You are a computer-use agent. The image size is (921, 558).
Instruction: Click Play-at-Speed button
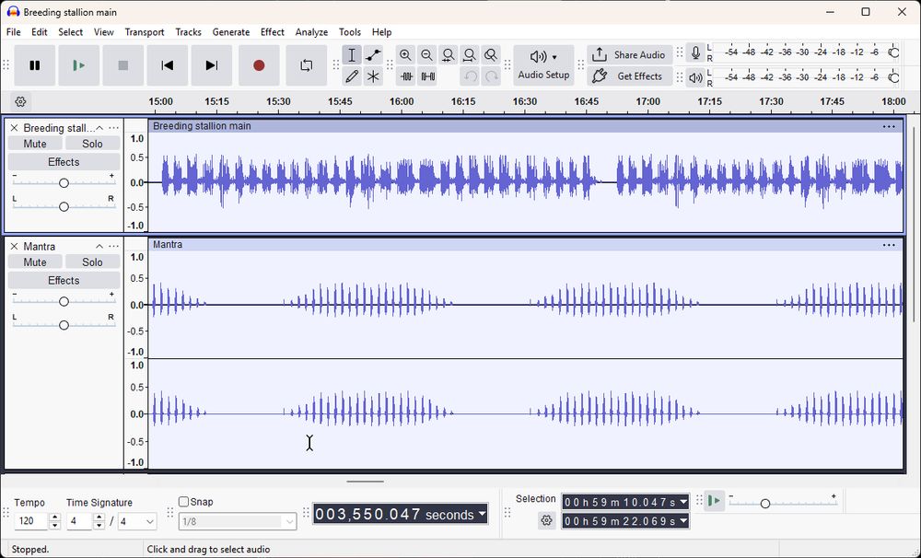(715, 501)
